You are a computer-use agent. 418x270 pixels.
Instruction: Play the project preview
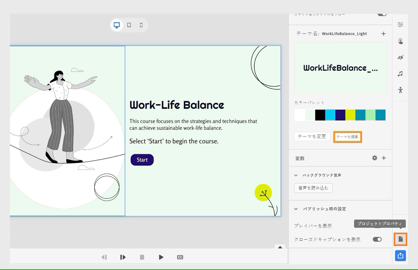click(x=161, y=257)
